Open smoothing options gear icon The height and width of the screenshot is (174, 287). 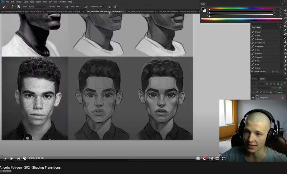109,7
